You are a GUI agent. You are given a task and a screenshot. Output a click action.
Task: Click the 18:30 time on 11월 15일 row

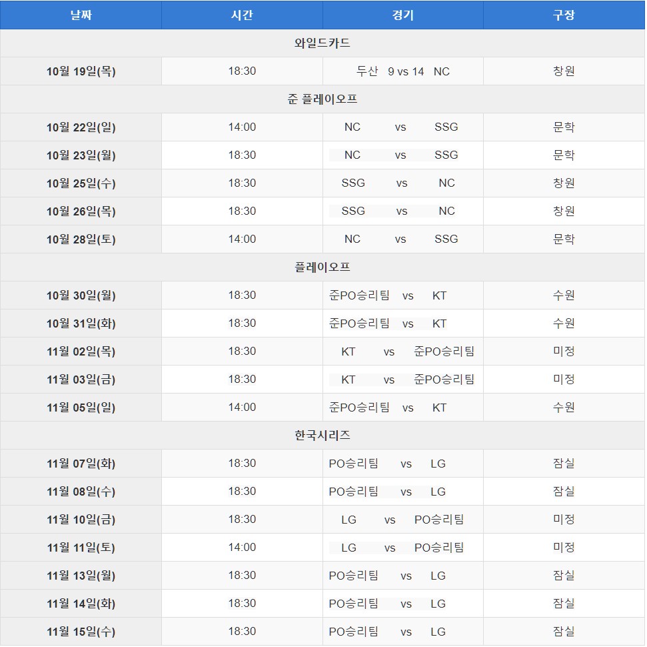point(242,631)
